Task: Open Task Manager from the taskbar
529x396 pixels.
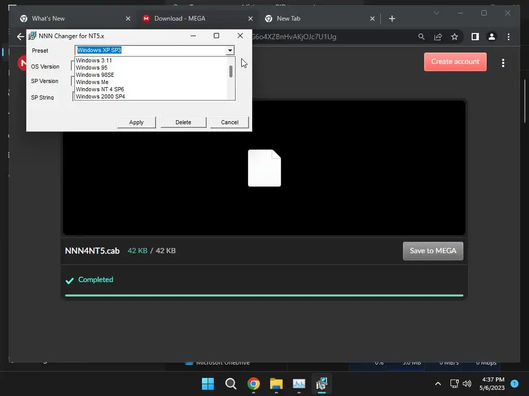Action: [299, 384]
